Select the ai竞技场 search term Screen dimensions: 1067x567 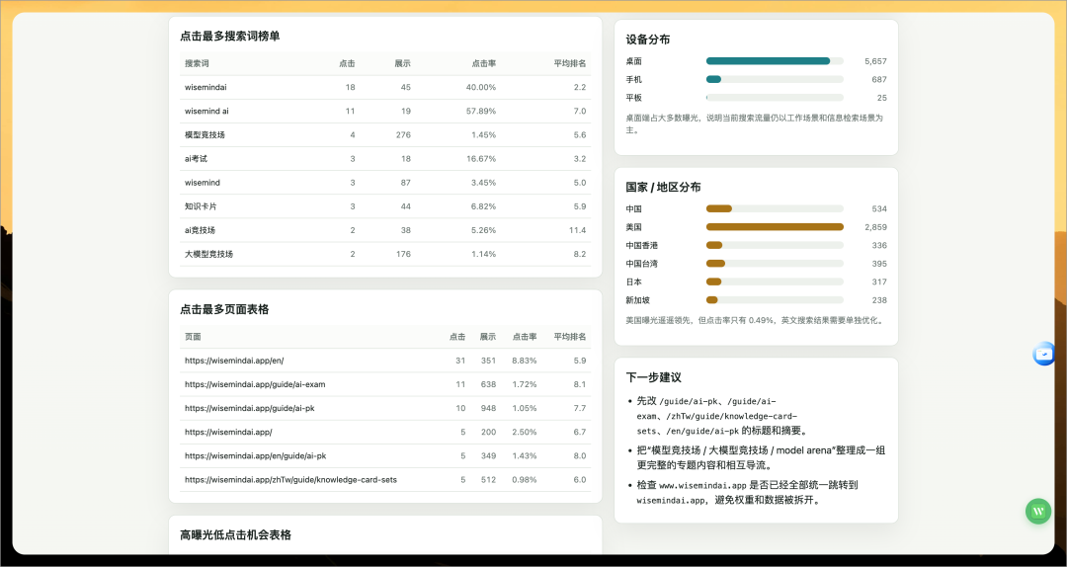pyautogui.click(x=200, y=230)
